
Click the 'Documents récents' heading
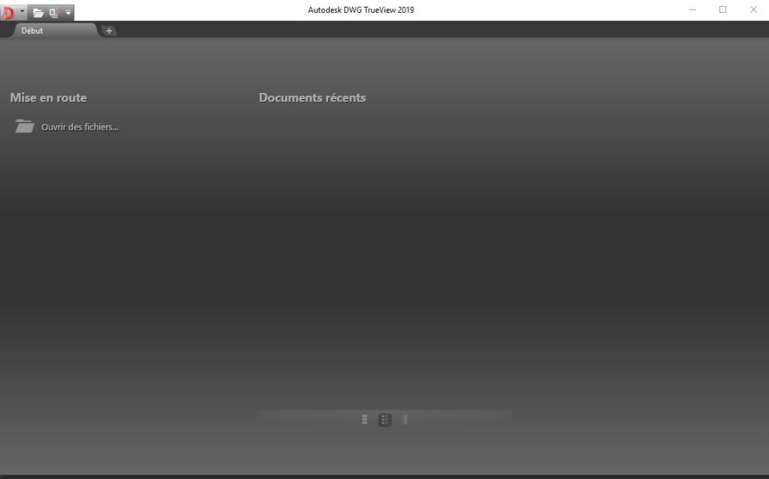click(312, 98)
